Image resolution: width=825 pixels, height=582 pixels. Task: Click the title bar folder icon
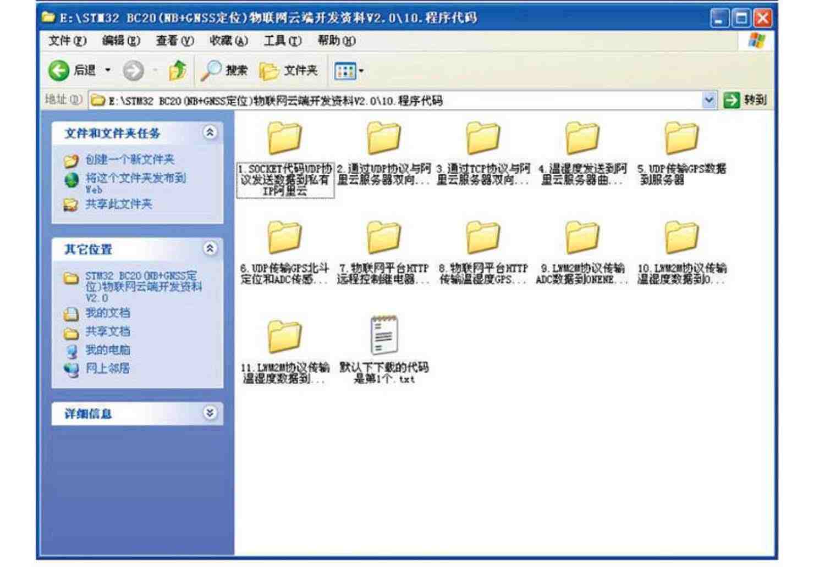pyautogui.click(x=50, y=17)
